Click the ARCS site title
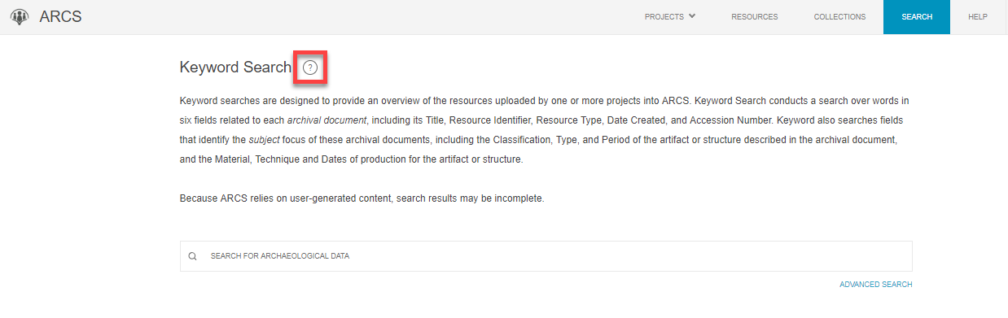1008x318 pixels. 60,16
